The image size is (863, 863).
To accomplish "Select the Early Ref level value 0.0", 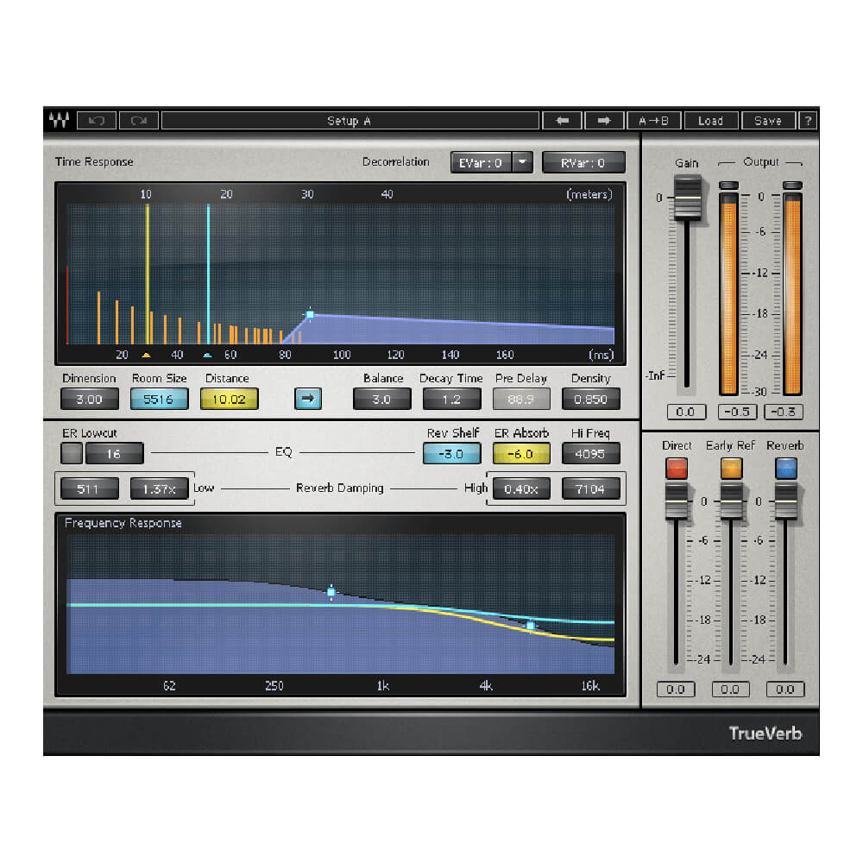I will 730,689.
